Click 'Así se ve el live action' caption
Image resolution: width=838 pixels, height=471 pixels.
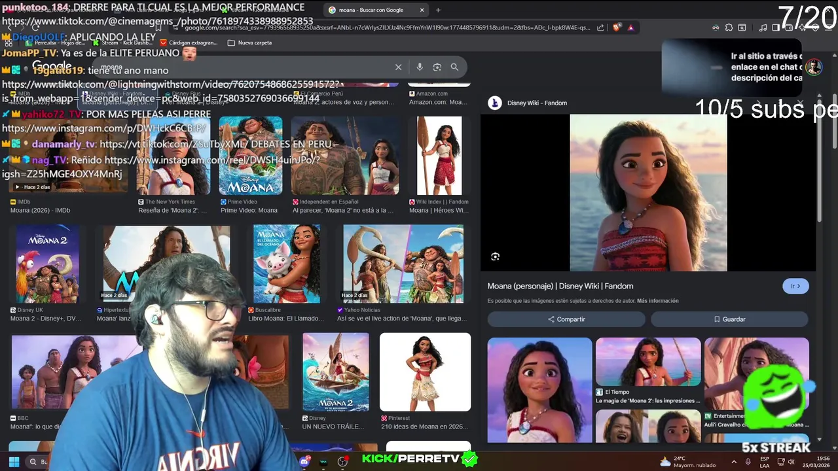[402, 319]
